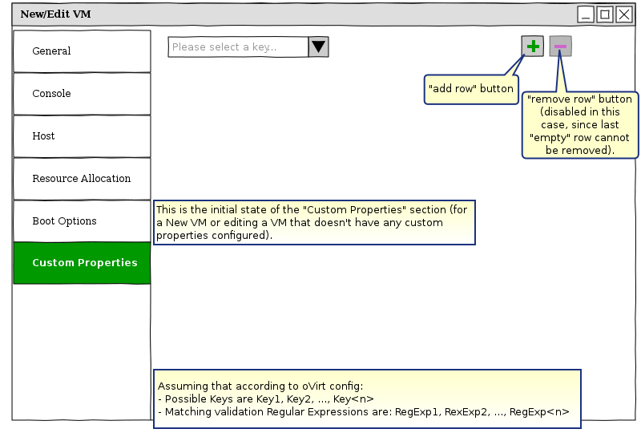
Task: Click the initial state description note
Action: pos(314,222)
